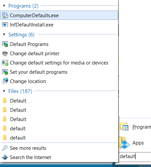151x167 pixels.
Task: Click the printer icon for default printer
Action: 5,54
